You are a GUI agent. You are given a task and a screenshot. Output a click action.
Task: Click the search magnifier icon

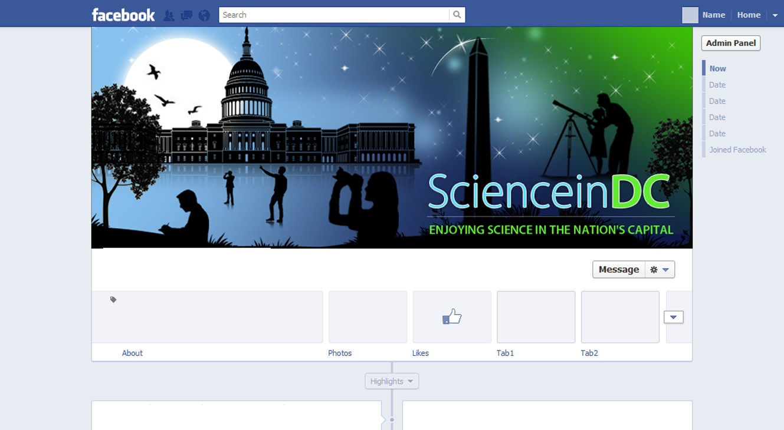tap(457, 15)
